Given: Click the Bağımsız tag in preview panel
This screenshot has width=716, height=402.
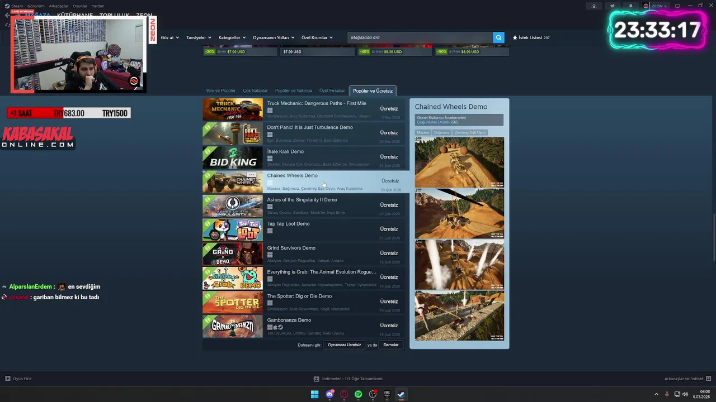Looking at the screenshot, I should [x=441, y=132].
